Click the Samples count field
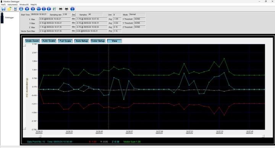This screenshot has height=148, width=275. tap(95, 15)
